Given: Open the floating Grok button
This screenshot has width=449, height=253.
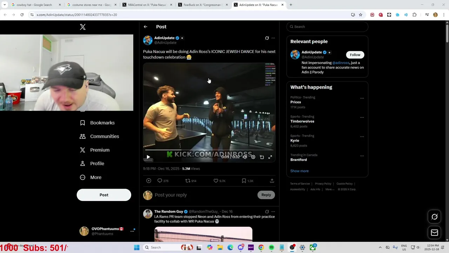Looking at the screenshot, I should click(x=434, y=217).
